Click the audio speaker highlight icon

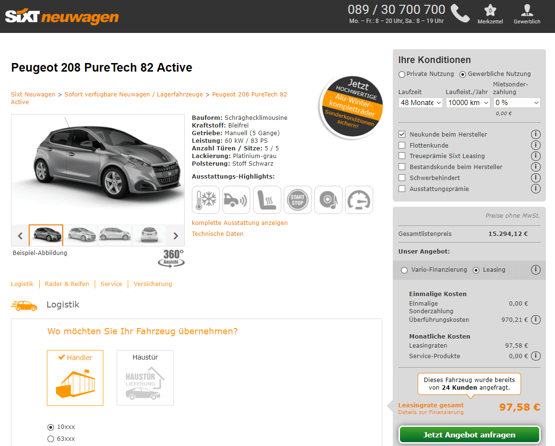click(x=329, y=200)
